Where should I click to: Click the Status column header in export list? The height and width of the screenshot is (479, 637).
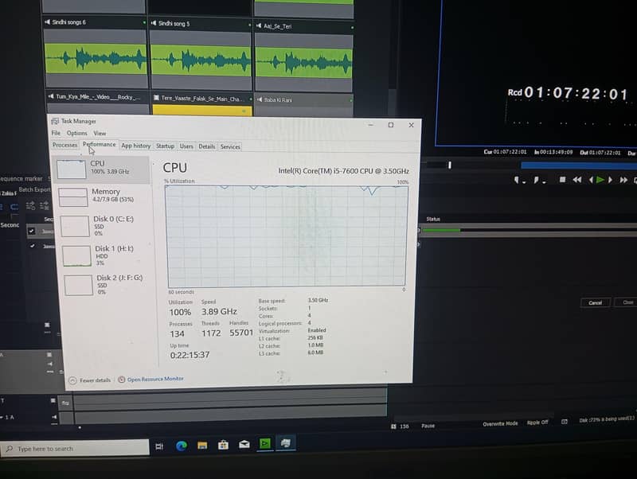433,219
